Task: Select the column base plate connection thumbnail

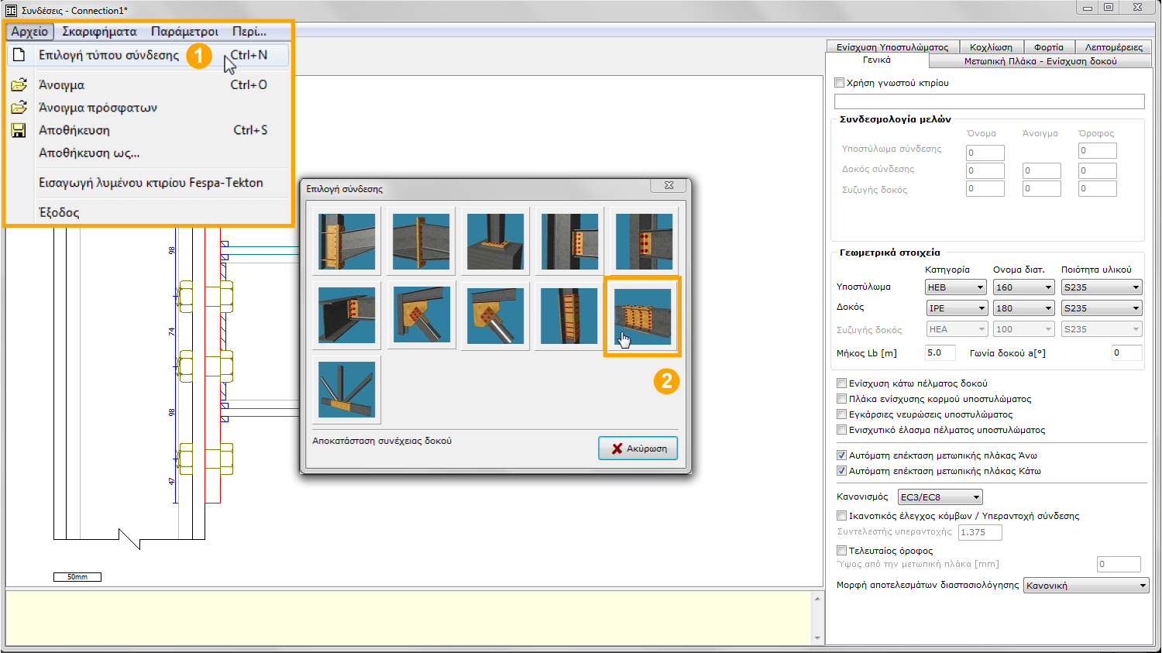Action: pyautogui.click(x=496, y=241)
